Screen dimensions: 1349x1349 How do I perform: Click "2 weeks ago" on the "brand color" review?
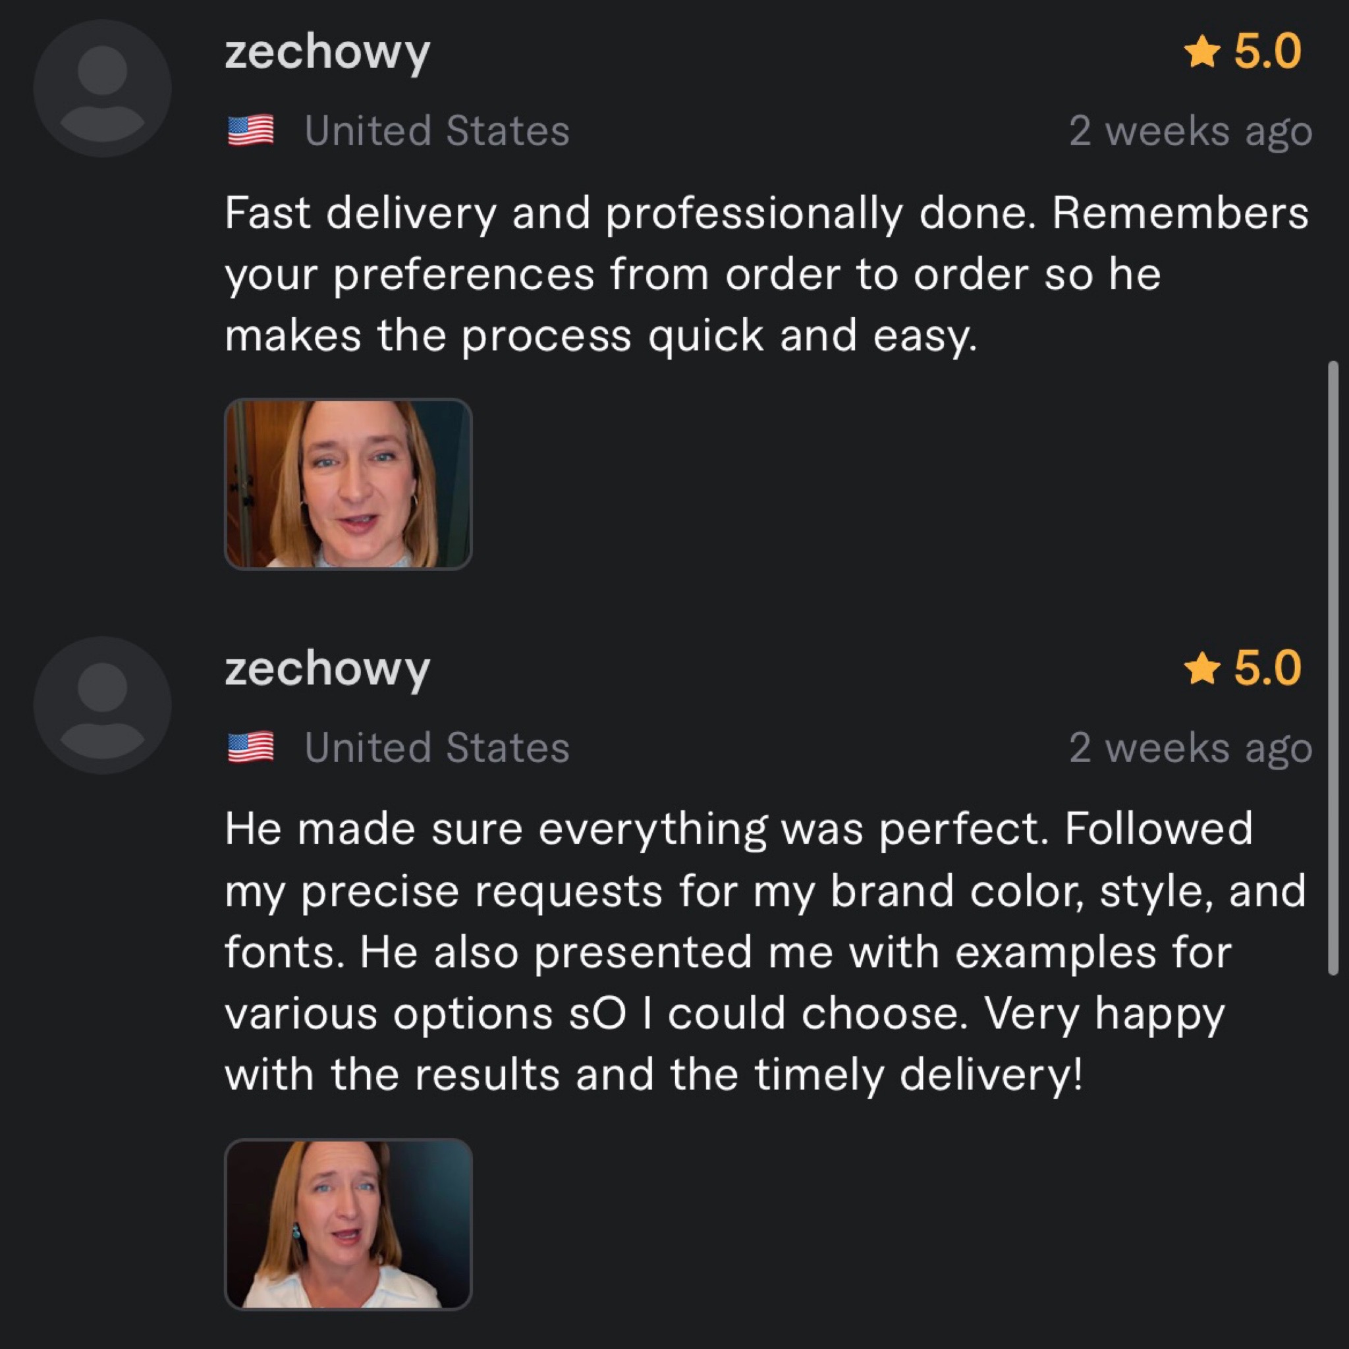click(x=1190, y=747)
